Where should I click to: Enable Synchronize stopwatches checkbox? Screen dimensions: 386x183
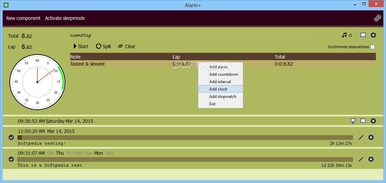click(x=373, y=47)
